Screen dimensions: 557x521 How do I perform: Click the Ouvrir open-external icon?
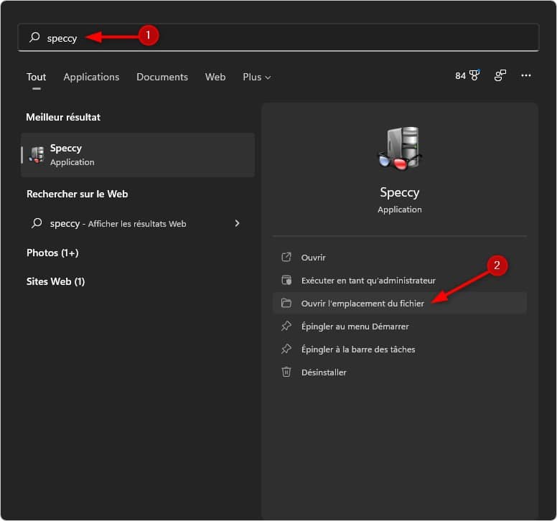[286, 257]
